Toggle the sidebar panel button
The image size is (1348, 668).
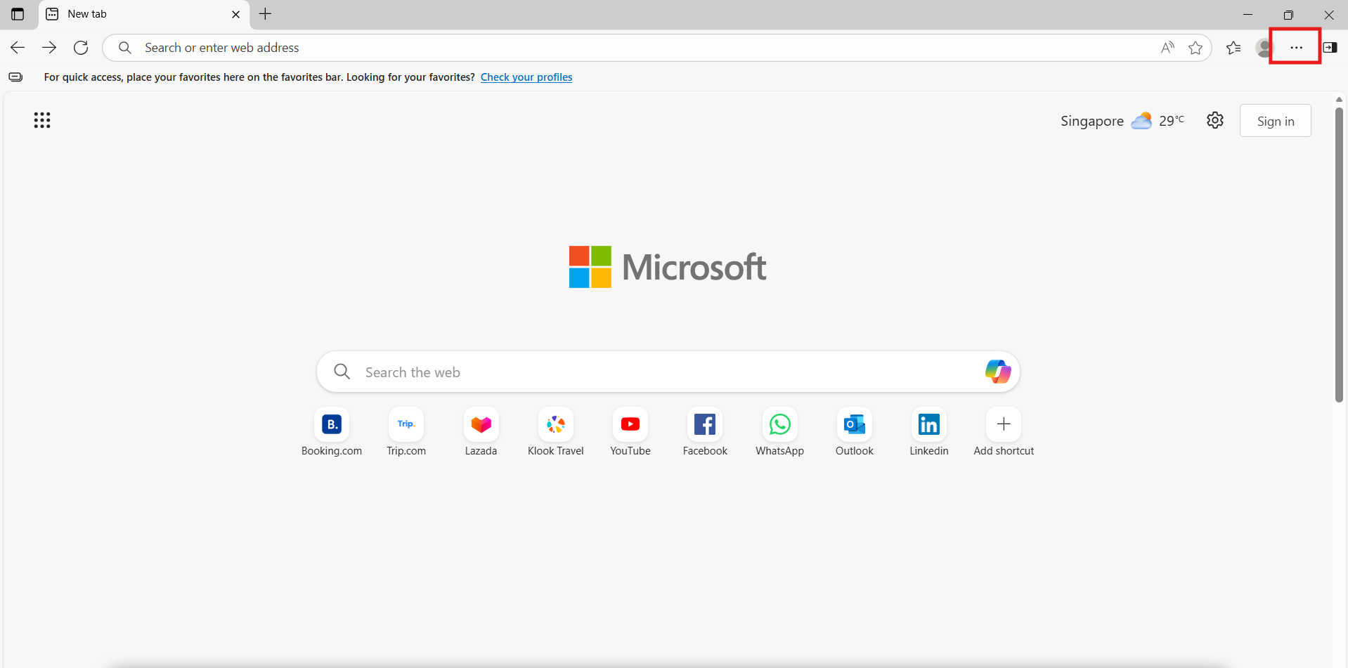coord(1330,48)
